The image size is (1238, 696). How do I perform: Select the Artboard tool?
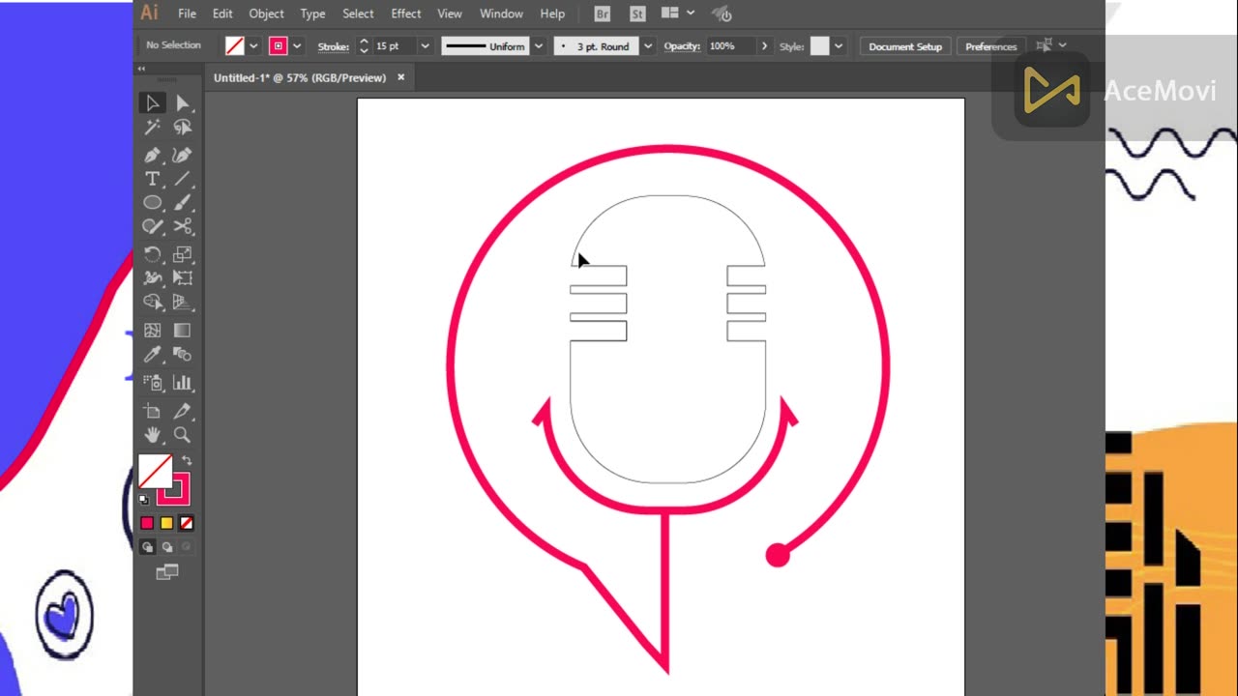pyautogui.click(x=152, y=412)
